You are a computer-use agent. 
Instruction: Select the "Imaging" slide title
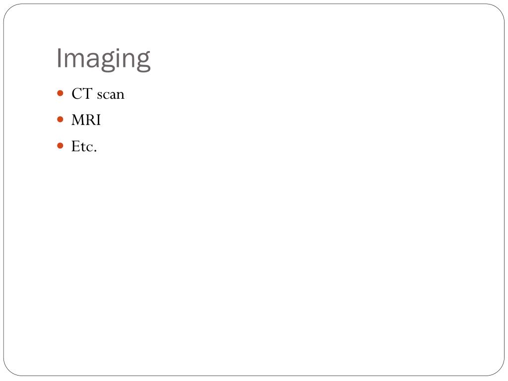point(103,59)
